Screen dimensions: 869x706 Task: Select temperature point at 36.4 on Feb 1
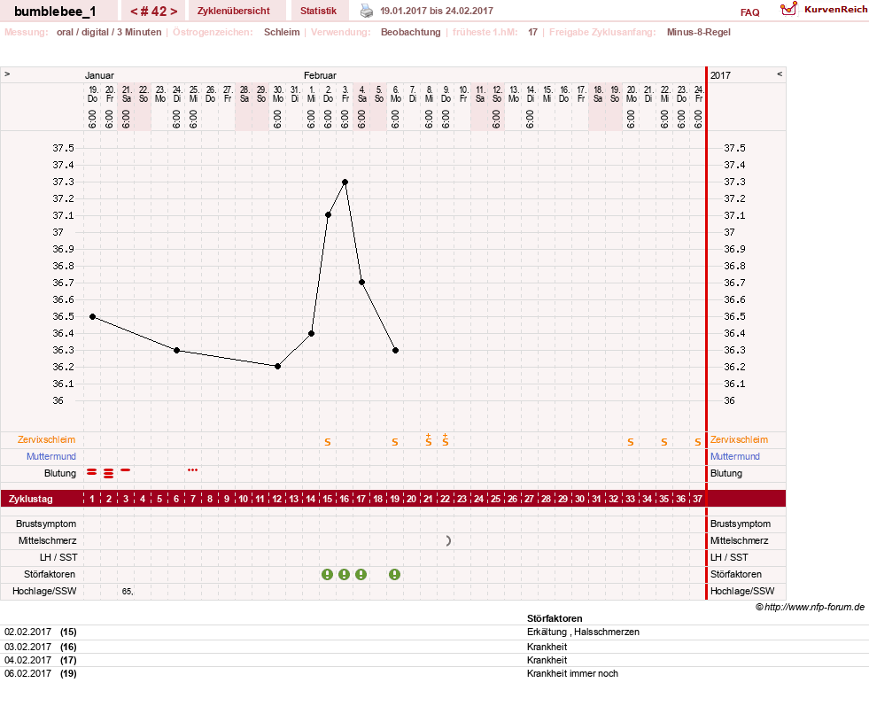[x=312, y=334]
